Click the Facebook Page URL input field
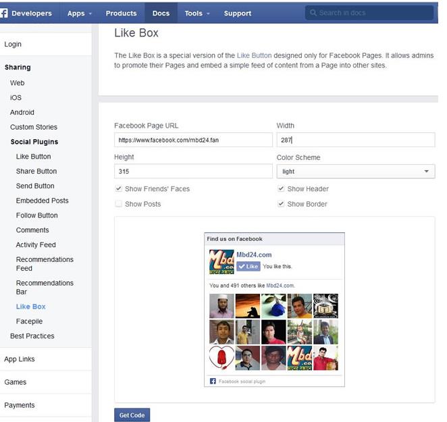The width and height of the screenshot is (447, 422). [x=193, y=140]
